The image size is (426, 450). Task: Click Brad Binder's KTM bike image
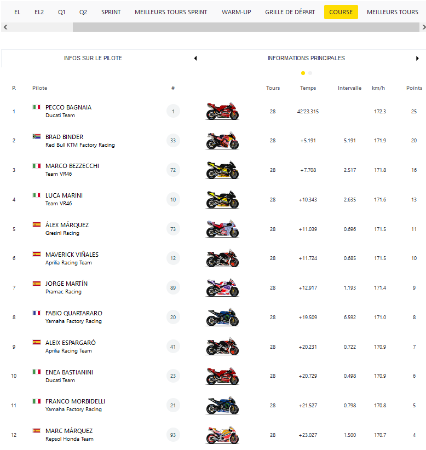click(x=222, y=141)
